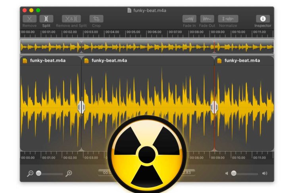Image resolution: width=294 pixels, height=193 pixels.
Task: Click the low volume speaker icon
Action: 227,173
